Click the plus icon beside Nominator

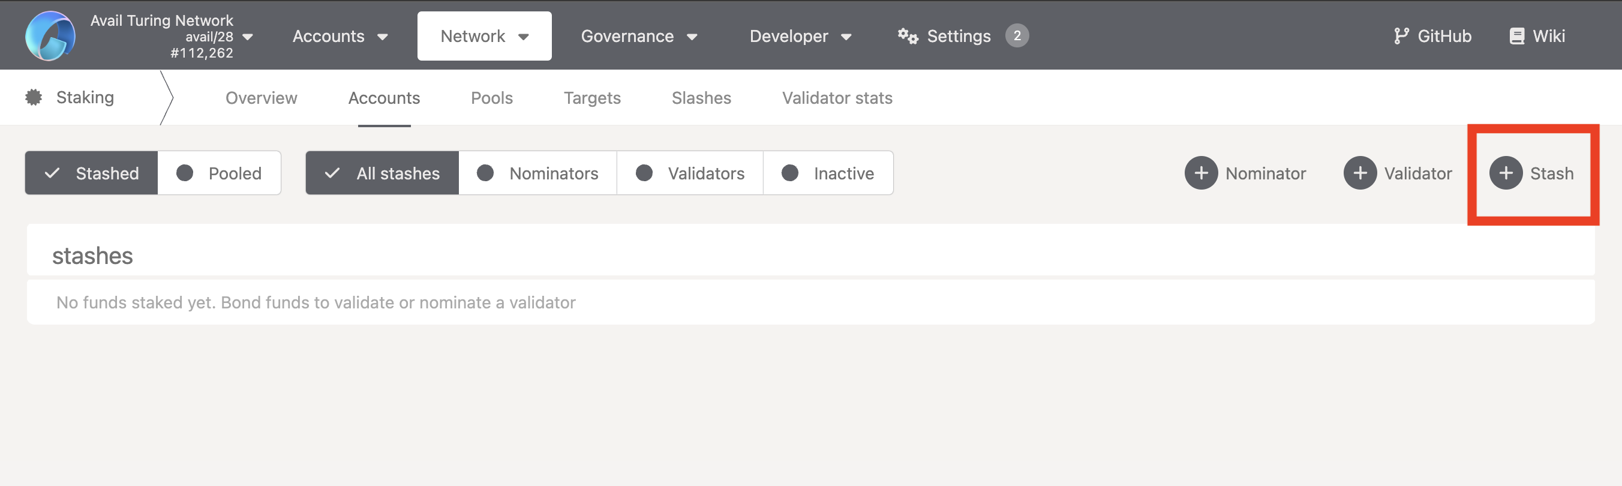click(x=1200, y=173)
